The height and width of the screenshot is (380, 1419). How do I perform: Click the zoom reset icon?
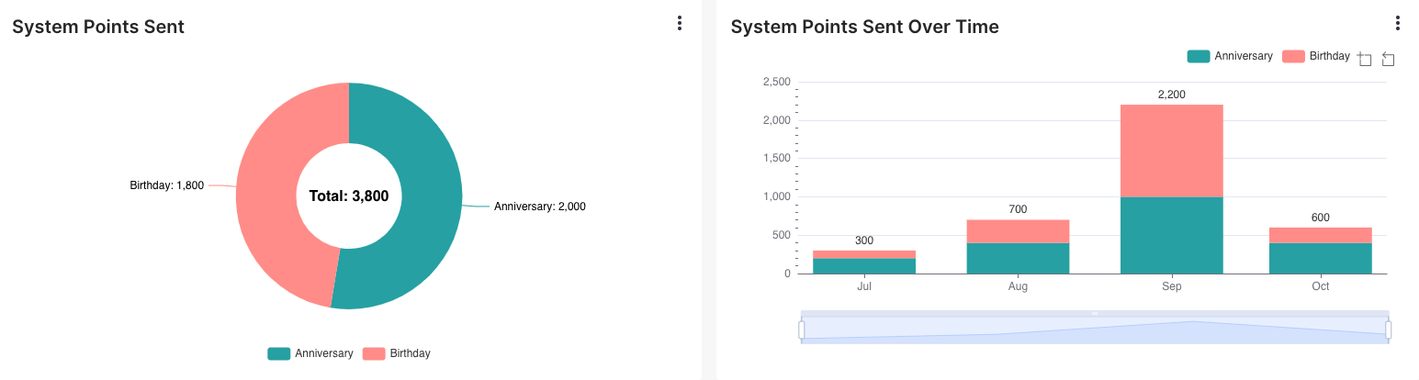click(x=1388, y=59)
